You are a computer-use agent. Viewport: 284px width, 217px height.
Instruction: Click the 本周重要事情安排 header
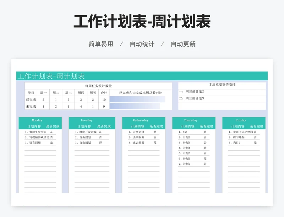222,85
